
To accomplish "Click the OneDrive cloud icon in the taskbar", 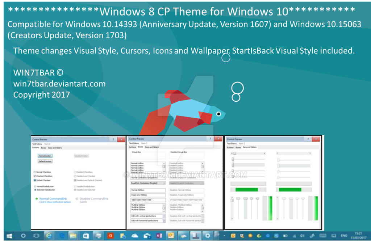I will (135, 236).
